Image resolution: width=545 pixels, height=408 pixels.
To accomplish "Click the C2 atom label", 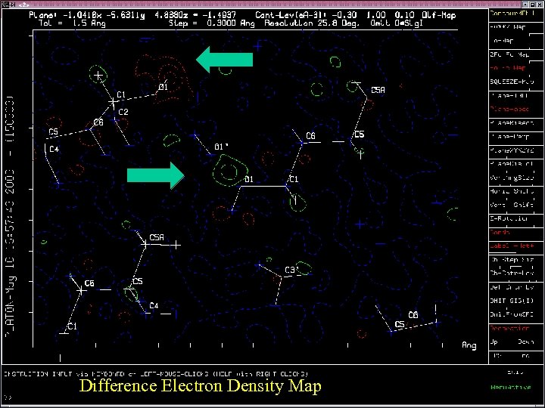I will point(123,112).
